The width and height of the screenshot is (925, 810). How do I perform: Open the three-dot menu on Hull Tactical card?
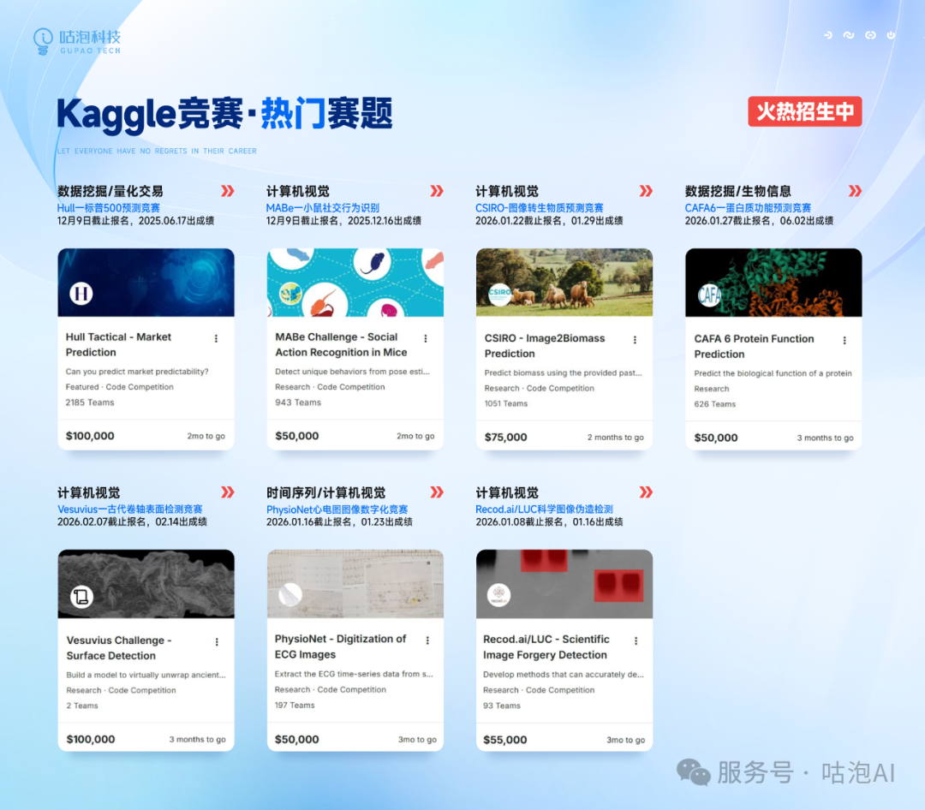(216, 338)
